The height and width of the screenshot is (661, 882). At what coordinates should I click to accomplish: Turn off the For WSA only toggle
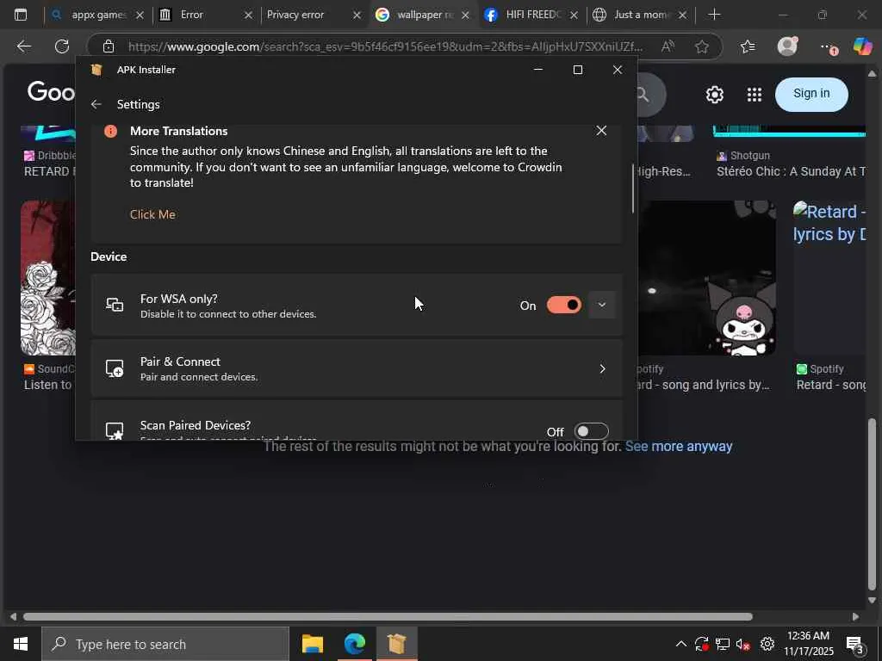pyautogui.click(x=563, y=306)
